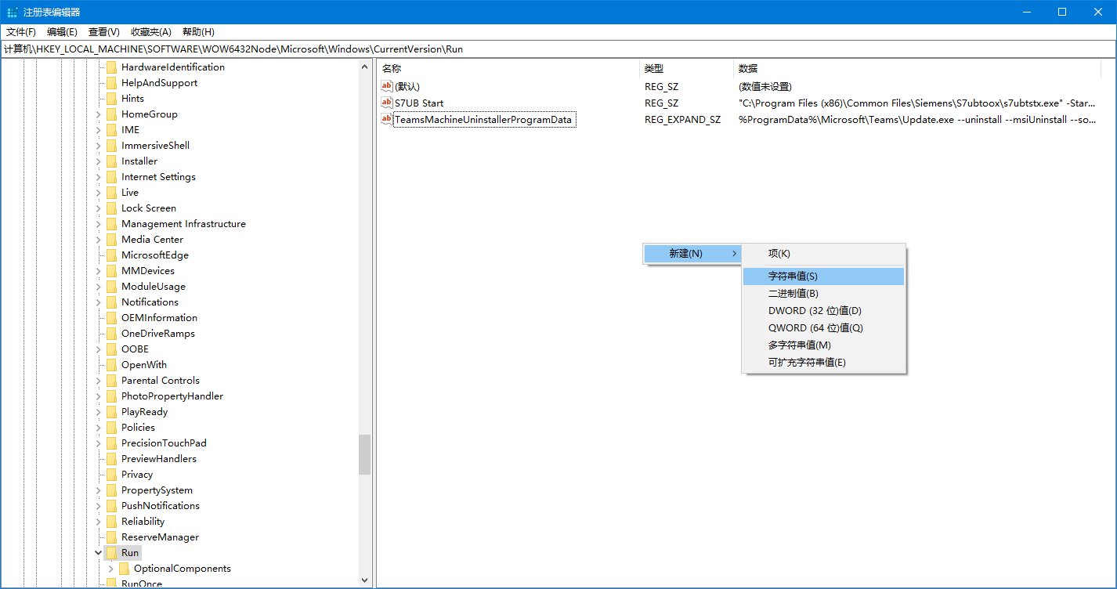This screenshot has height=589, width=1117.
Task: Click the Installer folder icon
Action: coord(111,161)
